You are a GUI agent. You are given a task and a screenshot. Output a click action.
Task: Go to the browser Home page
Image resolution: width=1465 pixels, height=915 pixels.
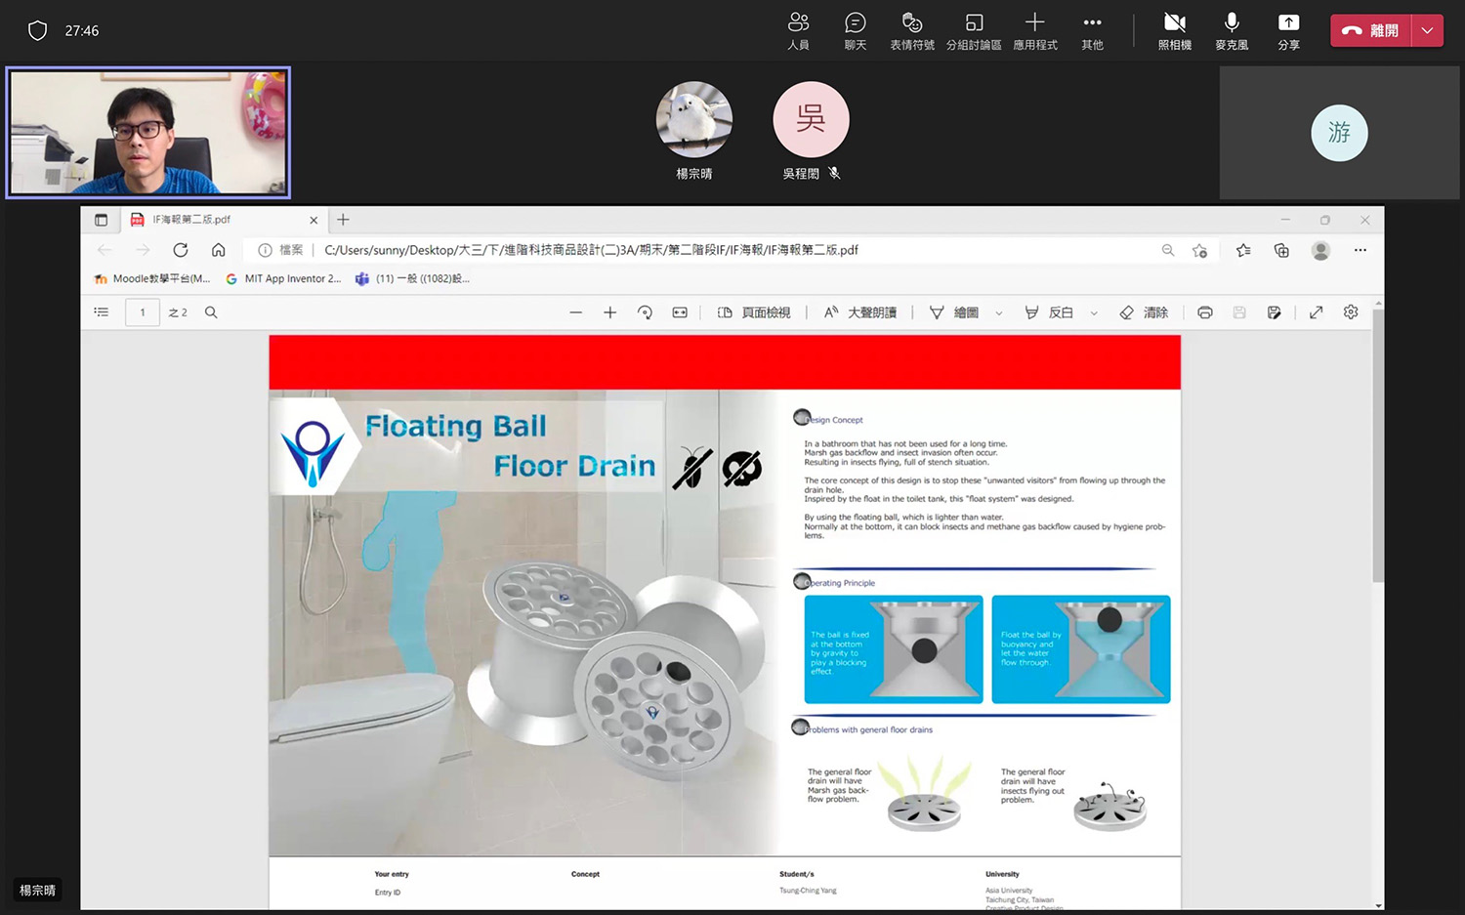tap(219, 250)
